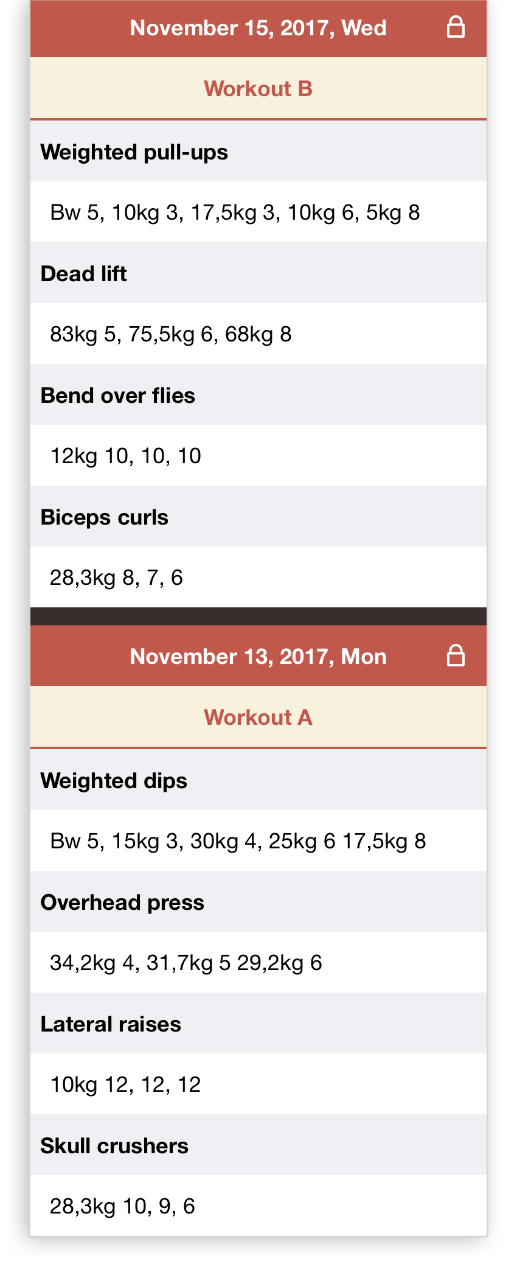The width and height of the screenshot is (517, 1278).
Task: Select the Lateral raises exercise header
Action: click(258, 1023)
